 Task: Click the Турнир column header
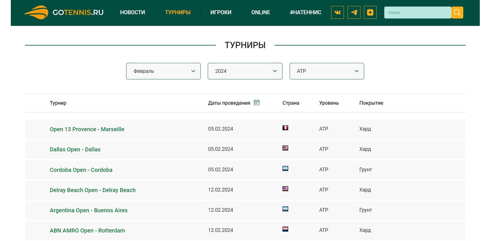point(58,103)
